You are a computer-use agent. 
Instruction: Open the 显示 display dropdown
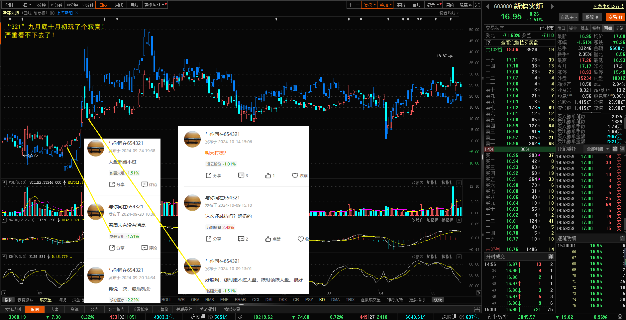433,5
